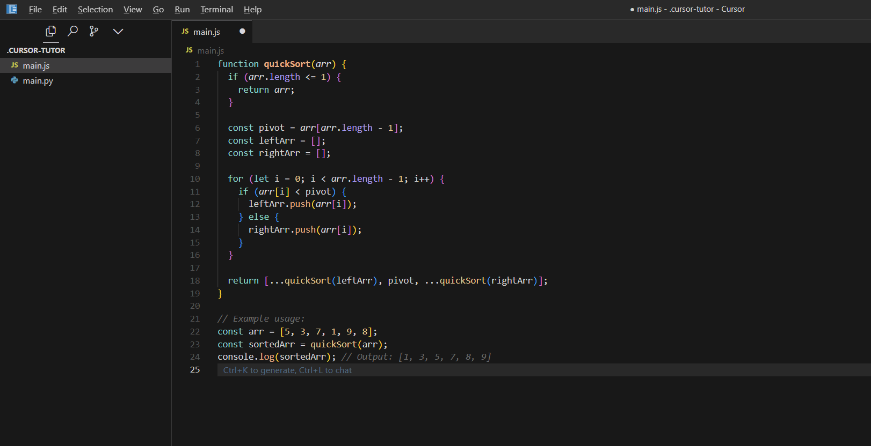The height and width of the screenshot is (446, 871).
Task: Open the Selection menu
Action: tap(95, 10)
